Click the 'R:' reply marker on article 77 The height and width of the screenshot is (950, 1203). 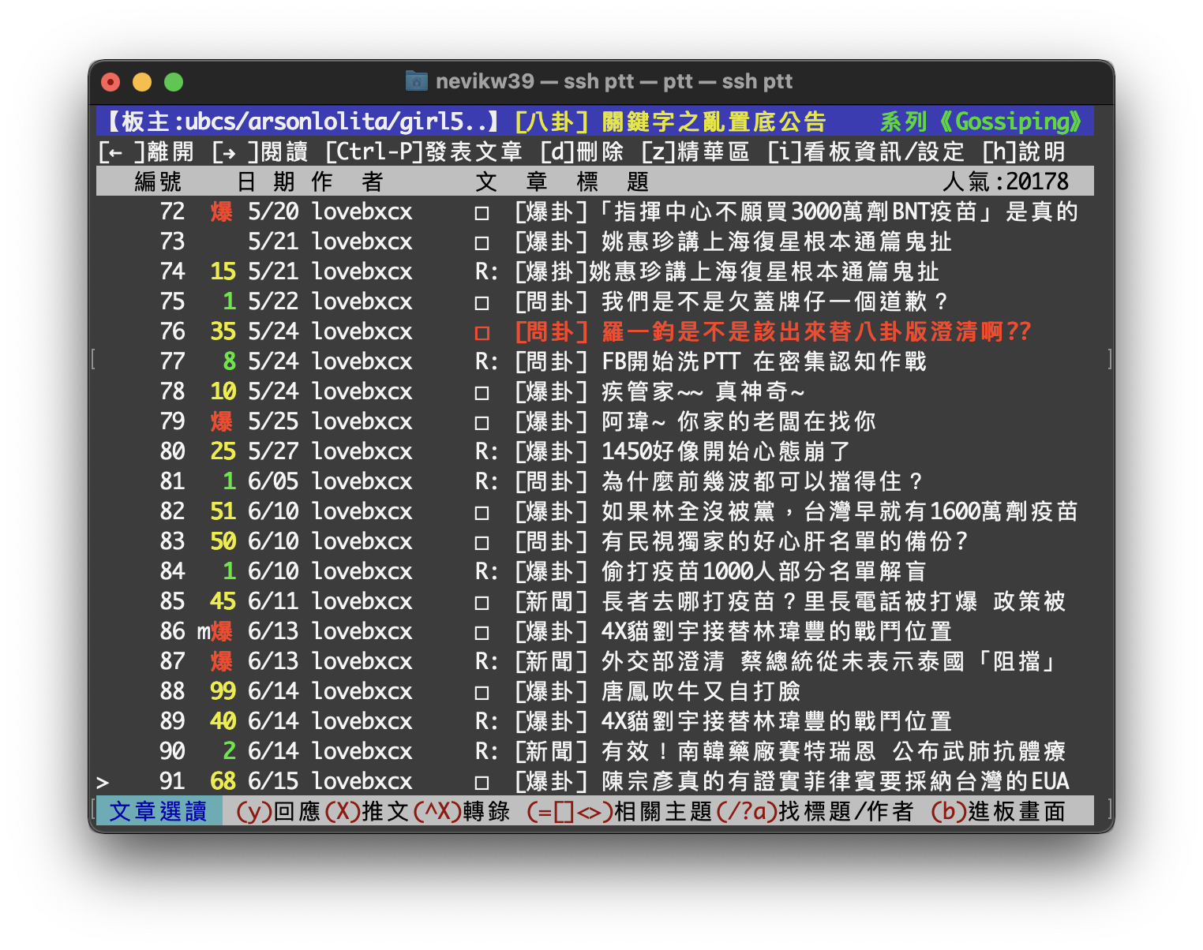(x=486, y=361)
